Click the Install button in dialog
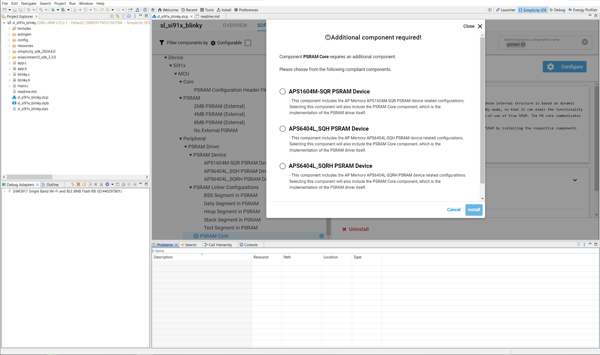 (474, 210)
